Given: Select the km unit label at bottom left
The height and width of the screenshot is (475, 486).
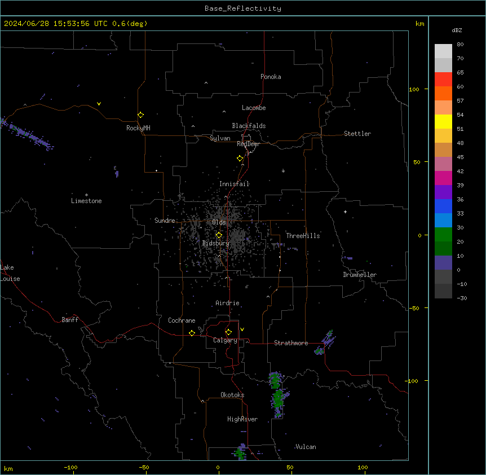Looking at the screenshot, I should (x=8, y=469).
